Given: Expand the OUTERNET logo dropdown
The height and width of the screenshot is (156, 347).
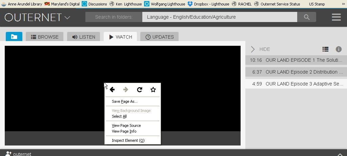Looking at the screenshot, I should tap(67, 18).
